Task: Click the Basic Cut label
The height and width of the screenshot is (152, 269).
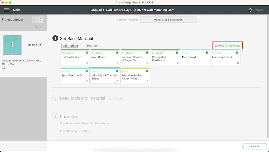Action: click(35, 45)
